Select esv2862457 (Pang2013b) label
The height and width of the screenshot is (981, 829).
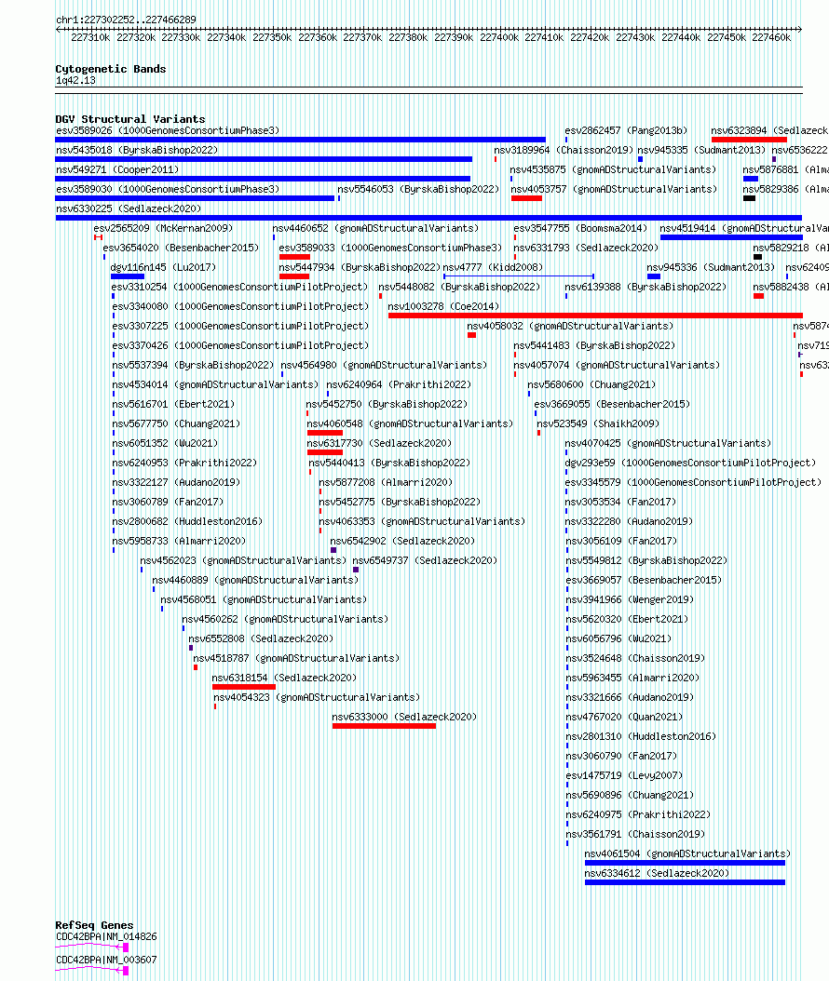(626, 130)
